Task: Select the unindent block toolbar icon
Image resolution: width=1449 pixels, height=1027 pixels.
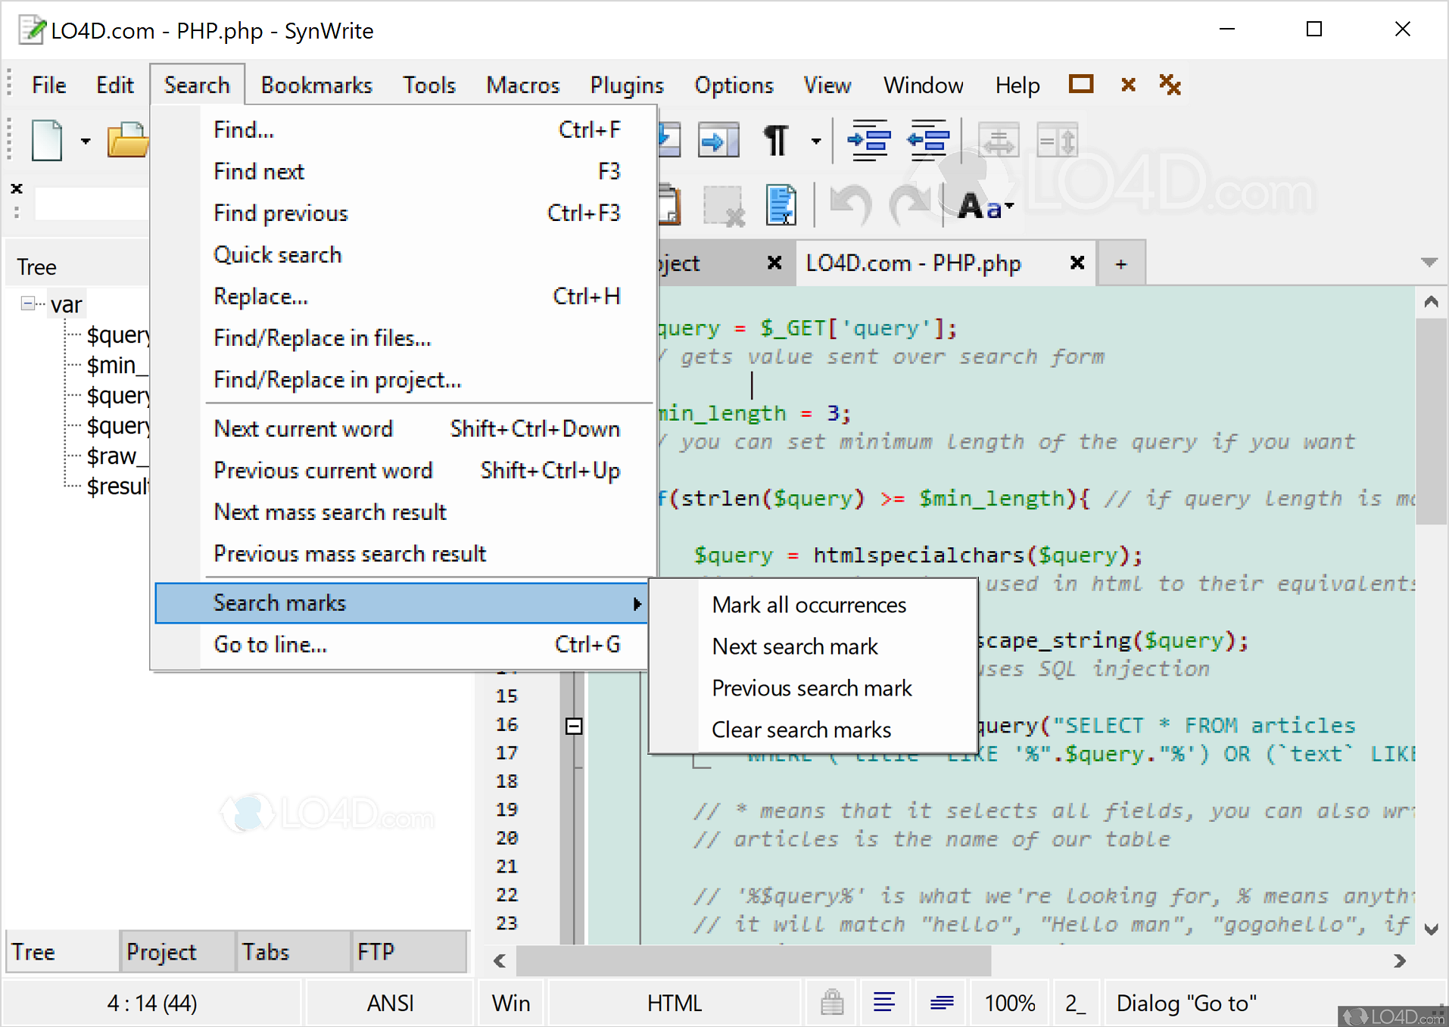Action: (x=929, y=141)
